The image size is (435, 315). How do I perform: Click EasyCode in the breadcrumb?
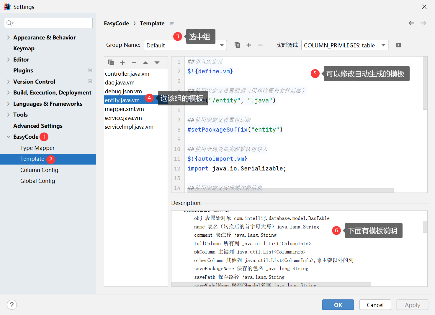[116, 23]
